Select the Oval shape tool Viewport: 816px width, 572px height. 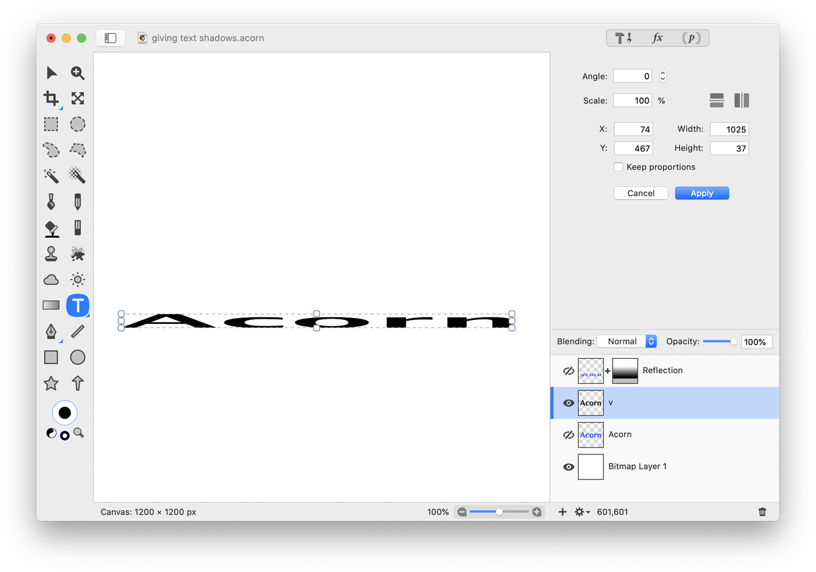78,357
